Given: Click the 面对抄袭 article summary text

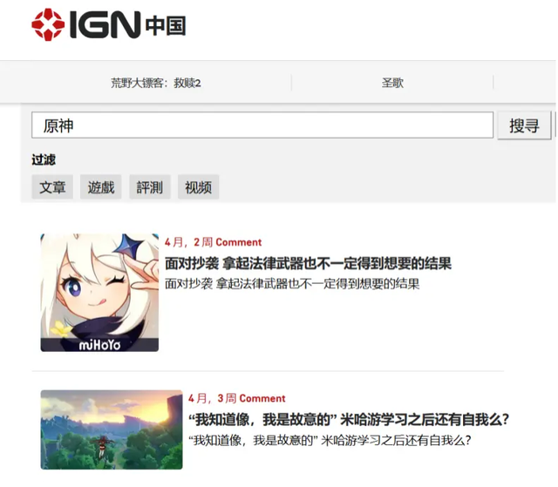Looking at the screenshot, I should coord(292,284).
